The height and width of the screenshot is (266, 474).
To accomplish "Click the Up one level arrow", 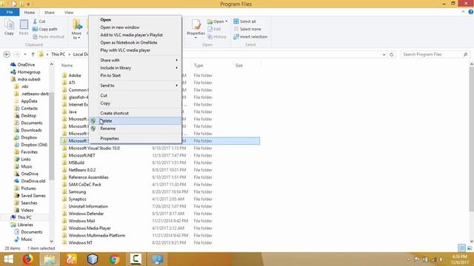I will [33, 54].
